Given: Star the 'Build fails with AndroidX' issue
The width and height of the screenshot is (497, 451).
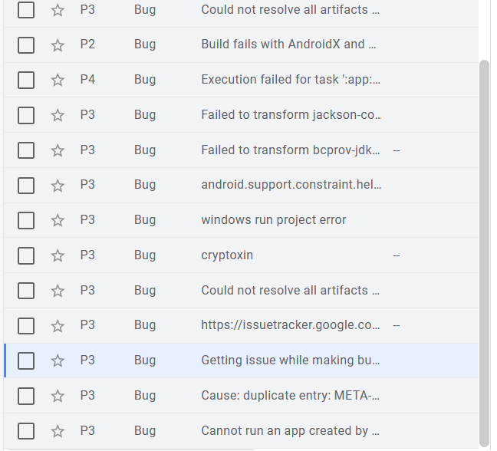Looking at the screenshot, I should [x=58, y=45].
